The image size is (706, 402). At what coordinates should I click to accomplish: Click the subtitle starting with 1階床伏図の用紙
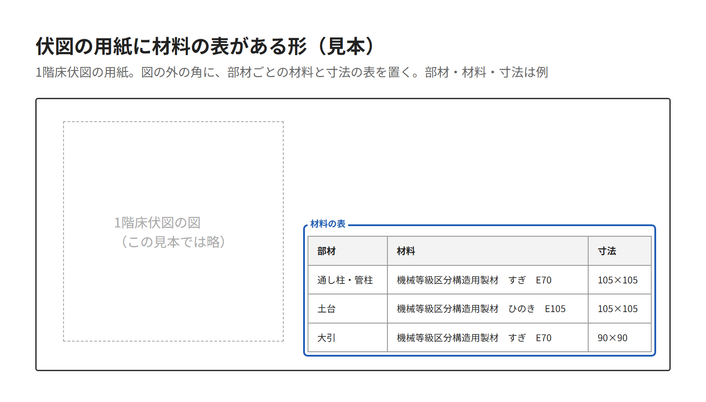point(292,72)
